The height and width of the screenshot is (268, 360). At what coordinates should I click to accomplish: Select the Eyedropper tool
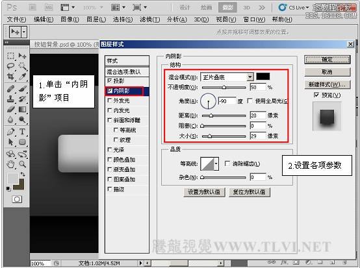click(22, 77)
